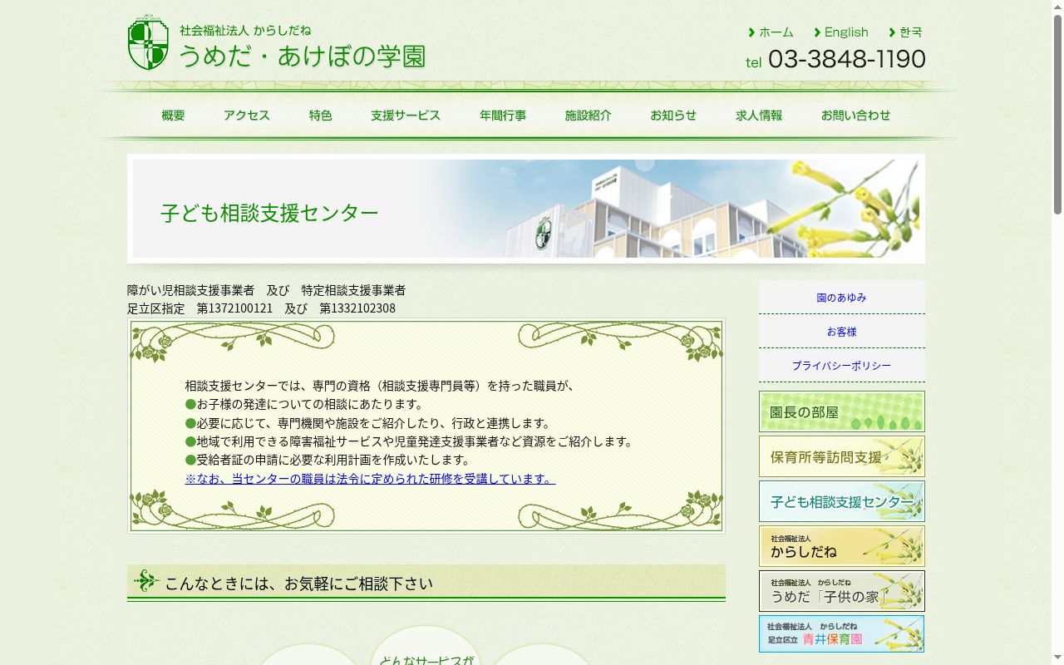Click text 足立区指定 第1372100121
This screenshot has width=1064, height=665.
(x=199, y=308)
